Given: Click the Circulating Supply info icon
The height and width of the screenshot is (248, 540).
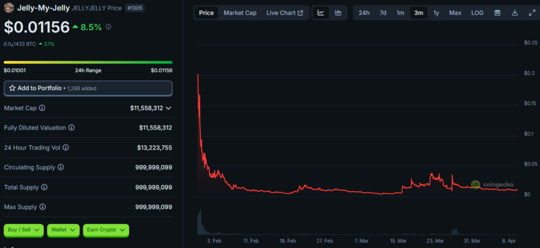Looking at the screenshot, I should point(61,167).
